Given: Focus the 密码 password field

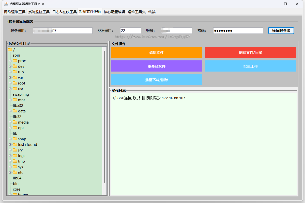Looking at the screenshot, I should click(238, 30).
